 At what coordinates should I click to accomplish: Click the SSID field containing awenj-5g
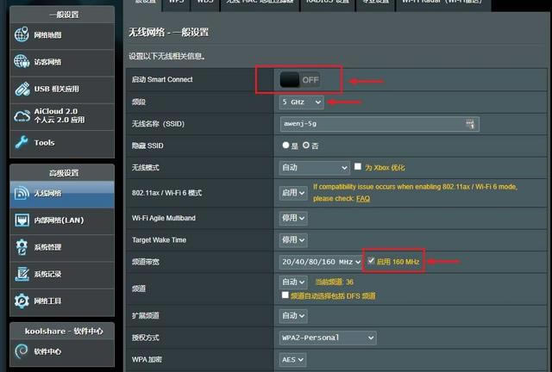[x=378, y=124]
